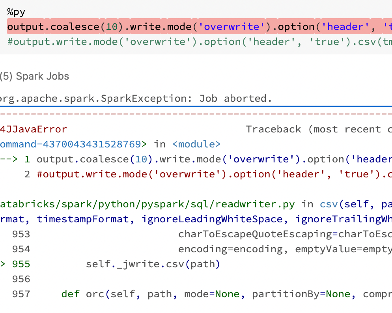Click the %py magic command line
Screen dimensions: 392x313
tap(16, 12)
